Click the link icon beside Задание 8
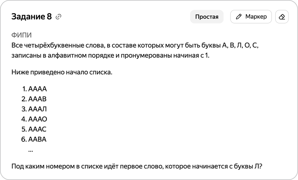 pyautogui.click(x=58, y=17)
